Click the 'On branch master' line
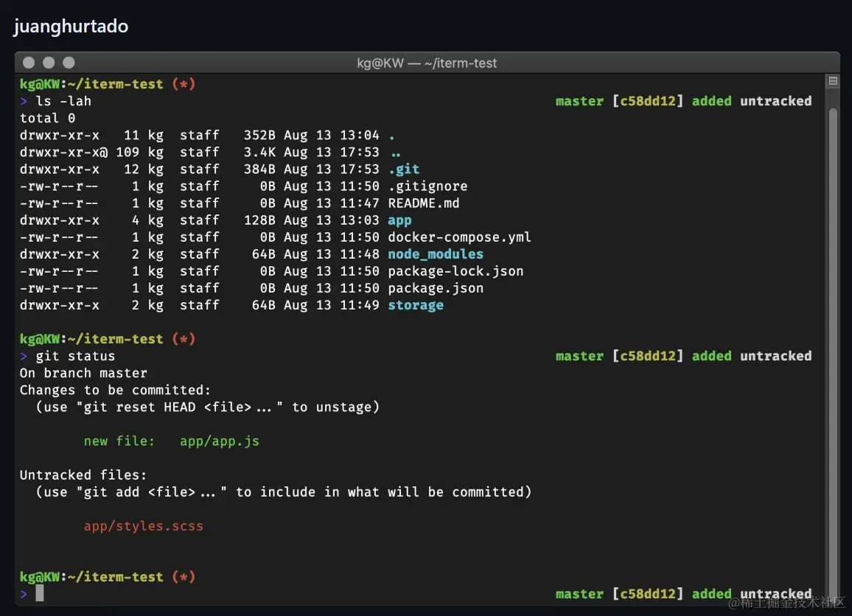852x616 pixels. click(83, 373)
